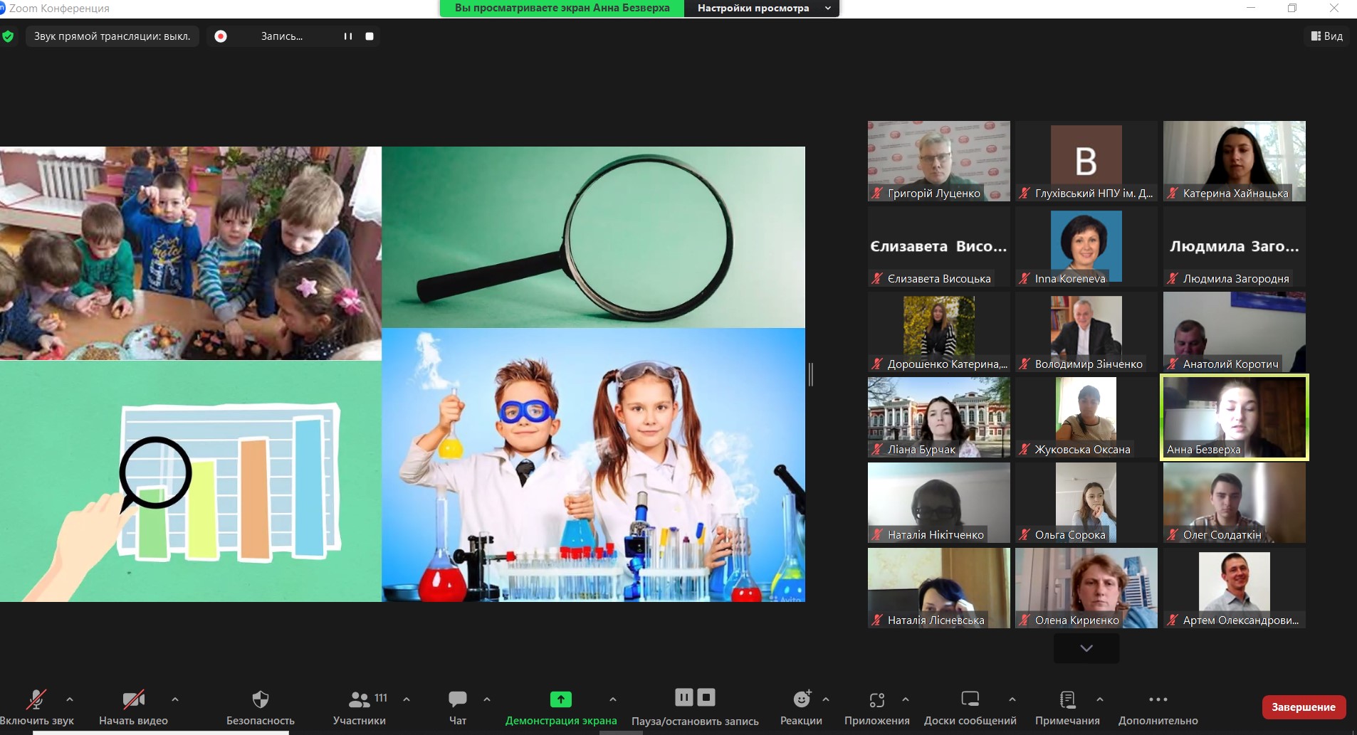Screen dimensions: 1357x735
Task: Select Анатолий Коротич's video tile
Action: (1235, 332)
